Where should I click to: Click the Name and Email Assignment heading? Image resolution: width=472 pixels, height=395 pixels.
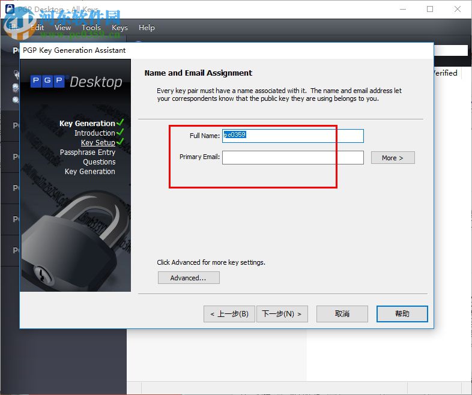click(x=198, y=73)
